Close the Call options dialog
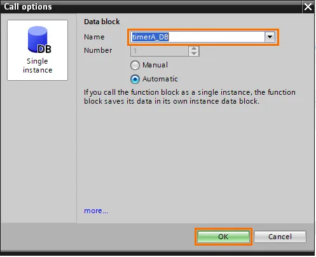 308,7
